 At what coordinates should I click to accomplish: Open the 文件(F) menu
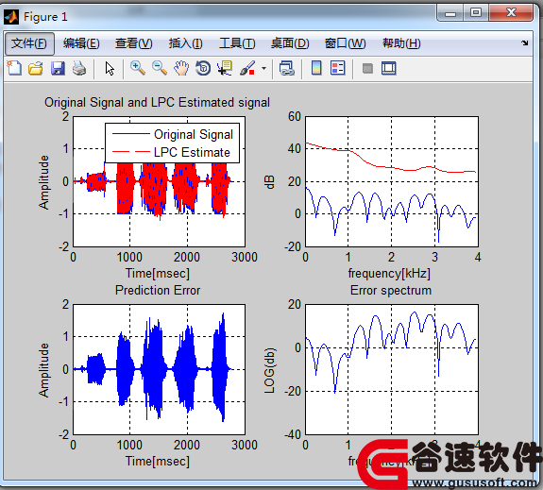coord(29,43)
